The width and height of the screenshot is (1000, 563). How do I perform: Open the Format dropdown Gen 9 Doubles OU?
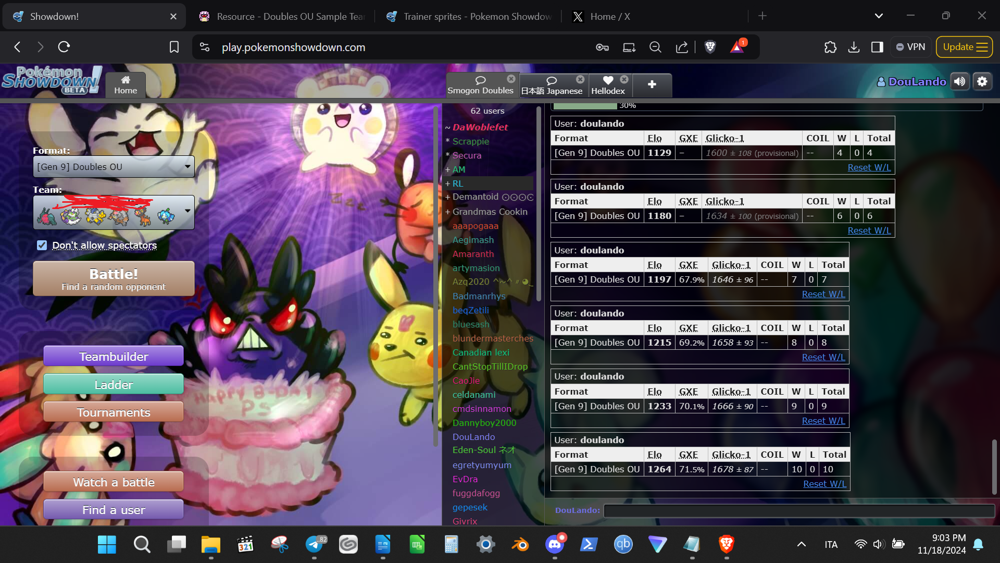114,167
